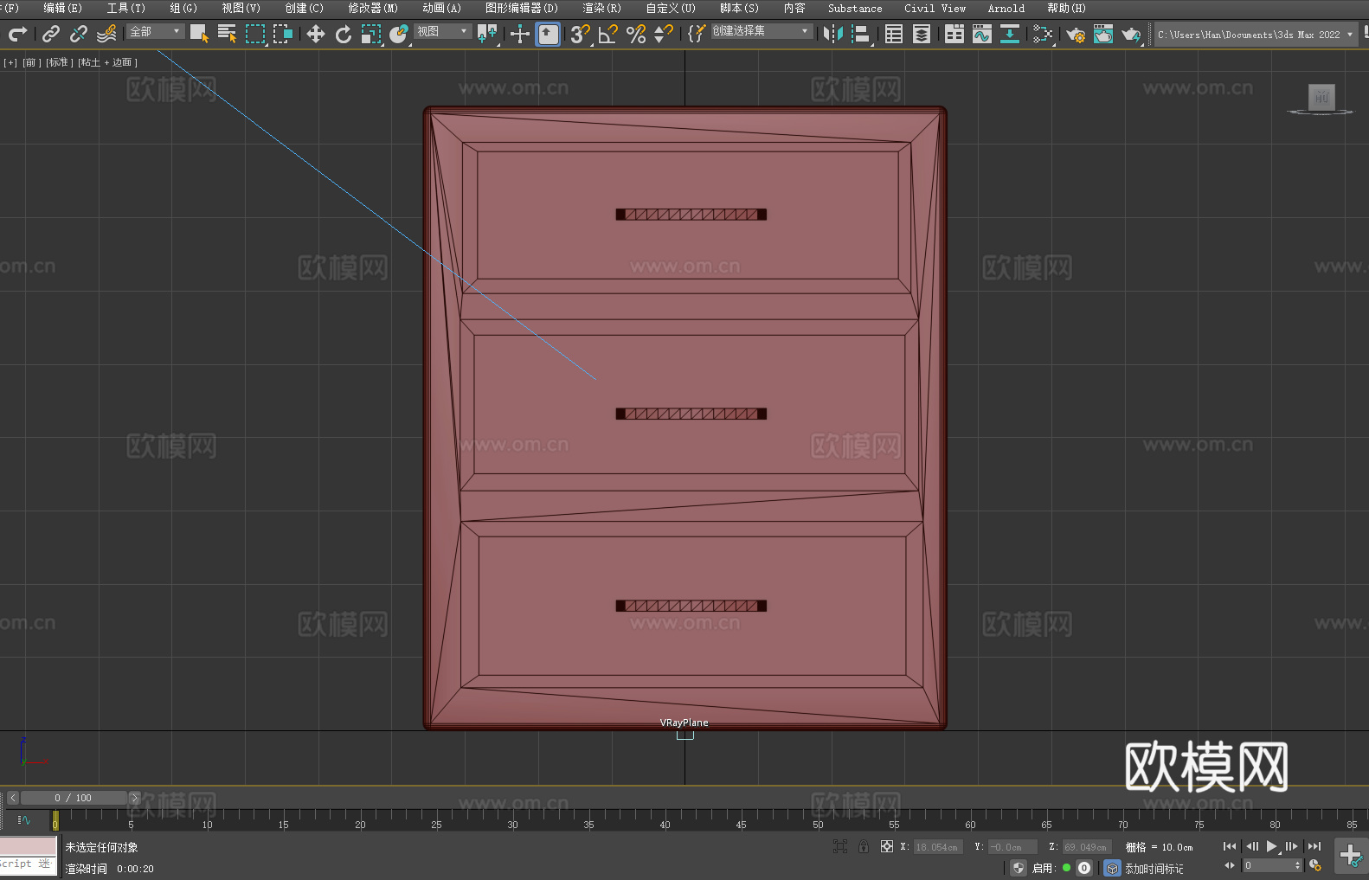Open Select by Name list

227,34
